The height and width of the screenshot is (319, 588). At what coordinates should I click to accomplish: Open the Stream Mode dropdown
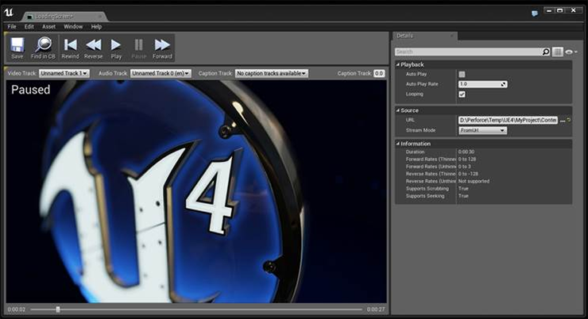(482, 130)
